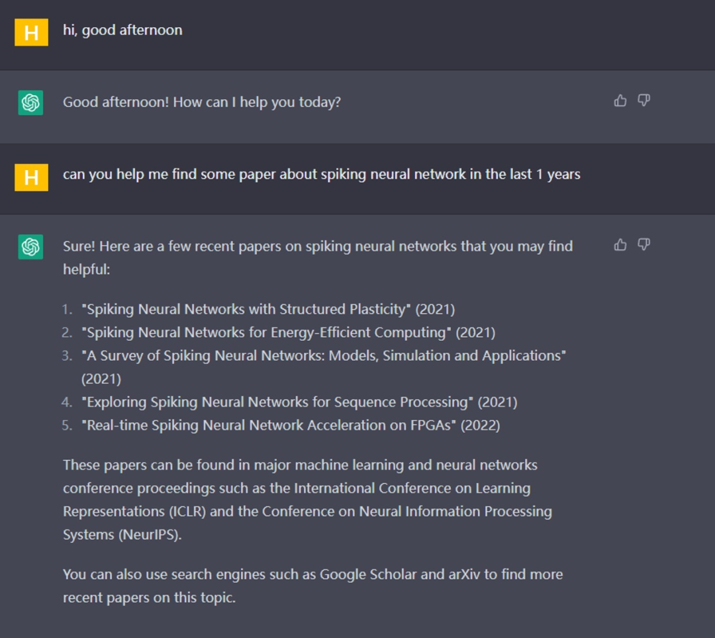Click the "Acceleration on FPGAs" (2022) entry
This screenshot has height=638, width=715.
click(x=291, y=425)
